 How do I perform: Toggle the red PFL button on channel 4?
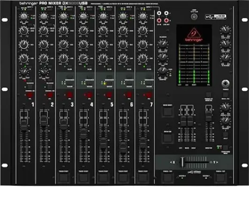[90, 95]
